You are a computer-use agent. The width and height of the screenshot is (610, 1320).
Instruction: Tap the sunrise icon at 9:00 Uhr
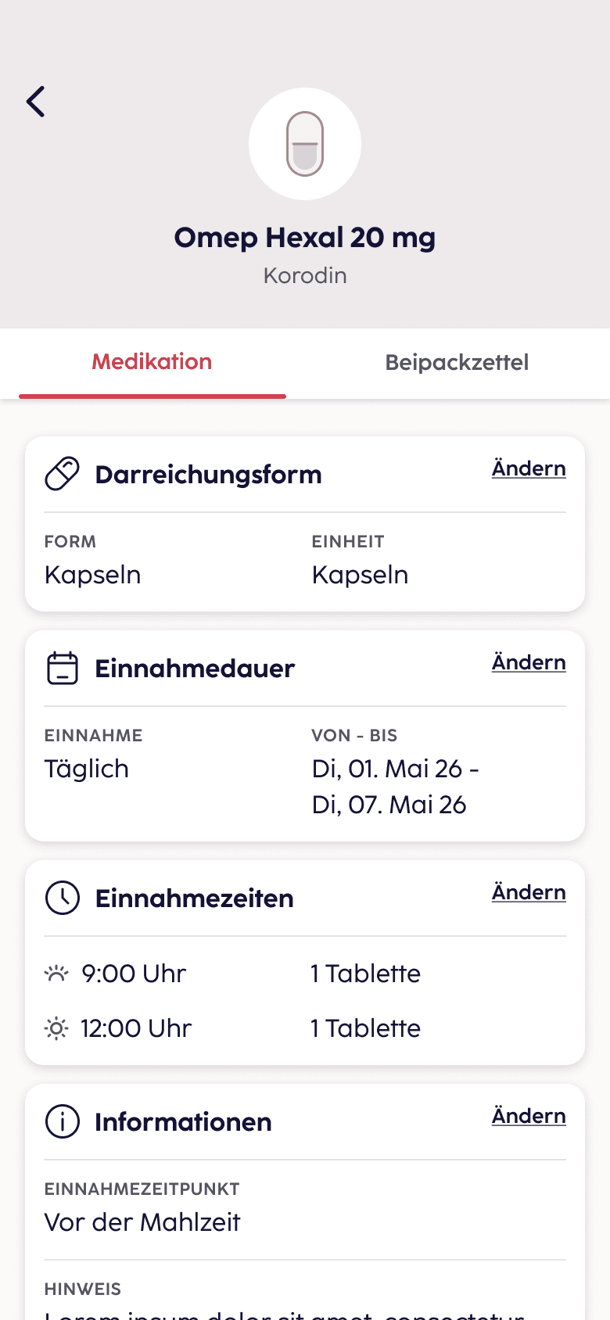56,974
